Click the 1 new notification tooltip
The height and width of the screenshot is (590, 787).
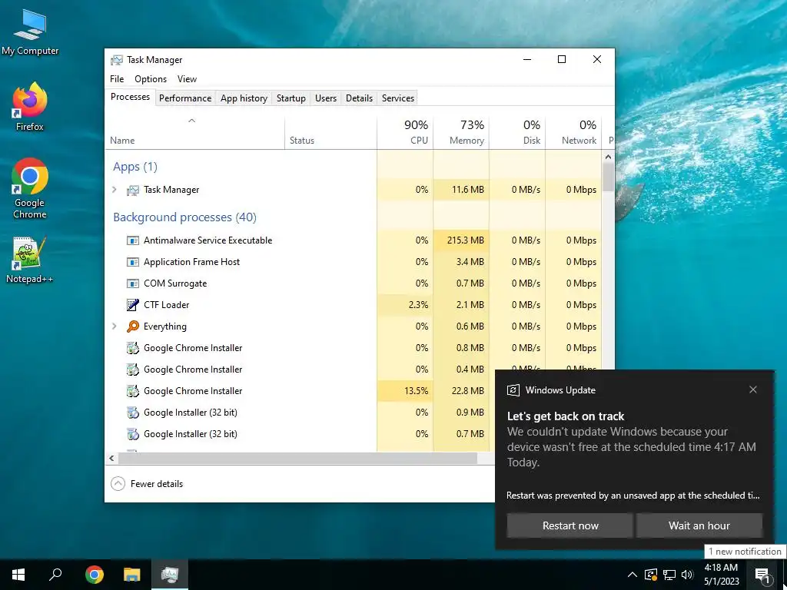[745, 552]
